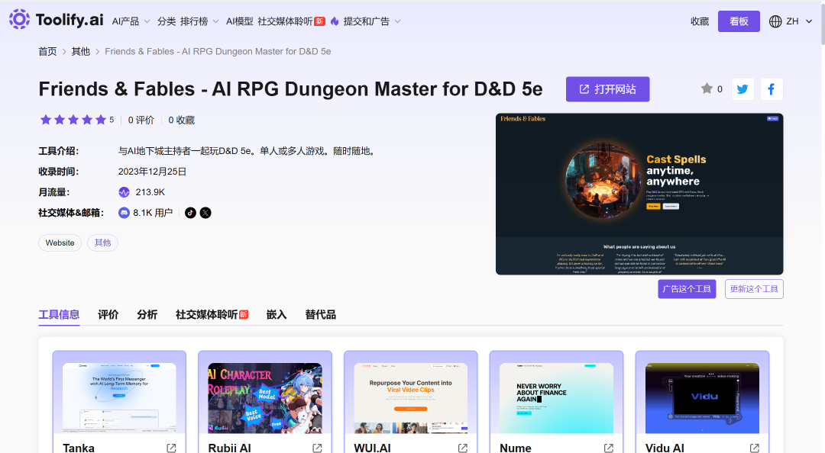
Task: Select the 工具信息 tab
Action: (59, 315)
